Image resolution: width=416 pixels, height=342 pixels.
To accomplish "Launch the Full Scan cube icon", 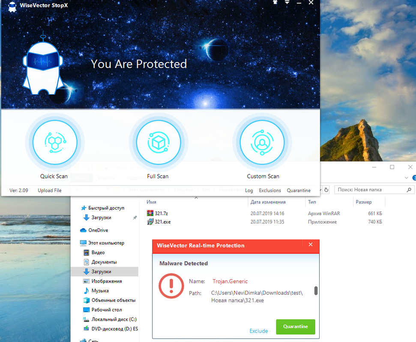I will [159, 142].
